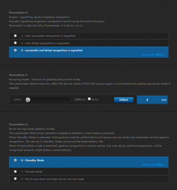
Task: Select radio '1 - only successful recognition is signalled'
Action: pyautogui.click(x=15, y=36)
